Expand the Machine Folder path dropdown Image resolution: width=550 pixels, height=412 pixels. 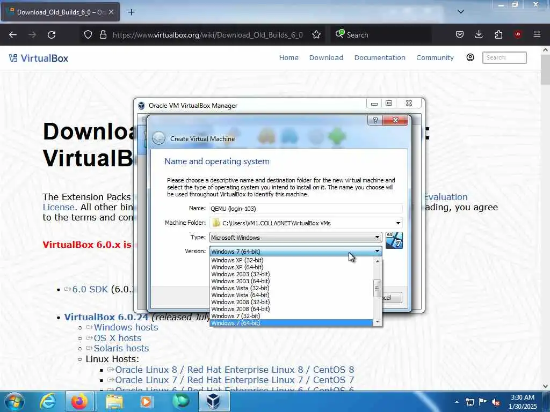398,223
